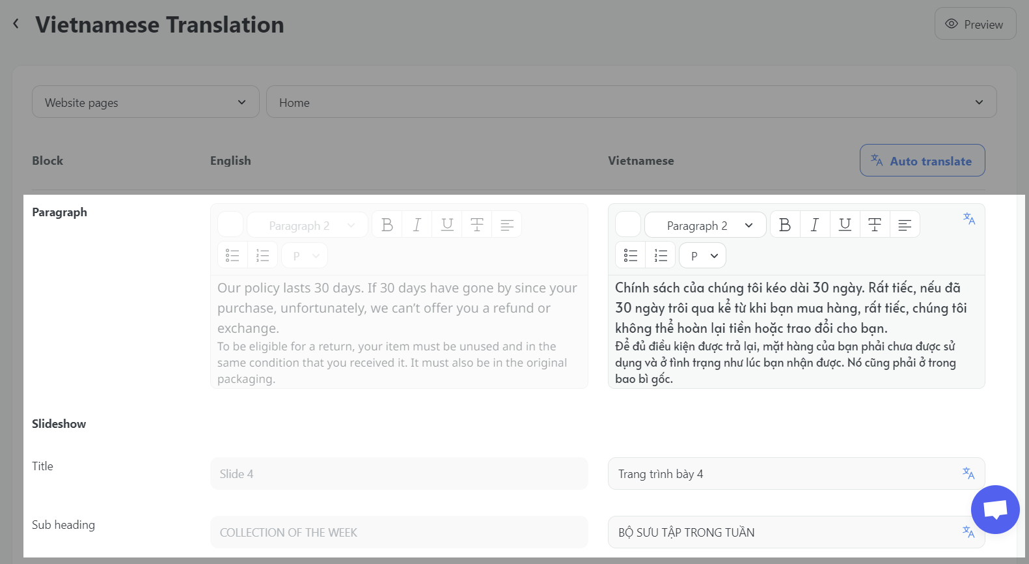Click the English 'COLLECTION OF THE WEEK' field
This screenshot has width=1029, height=564.
point(399,532)
